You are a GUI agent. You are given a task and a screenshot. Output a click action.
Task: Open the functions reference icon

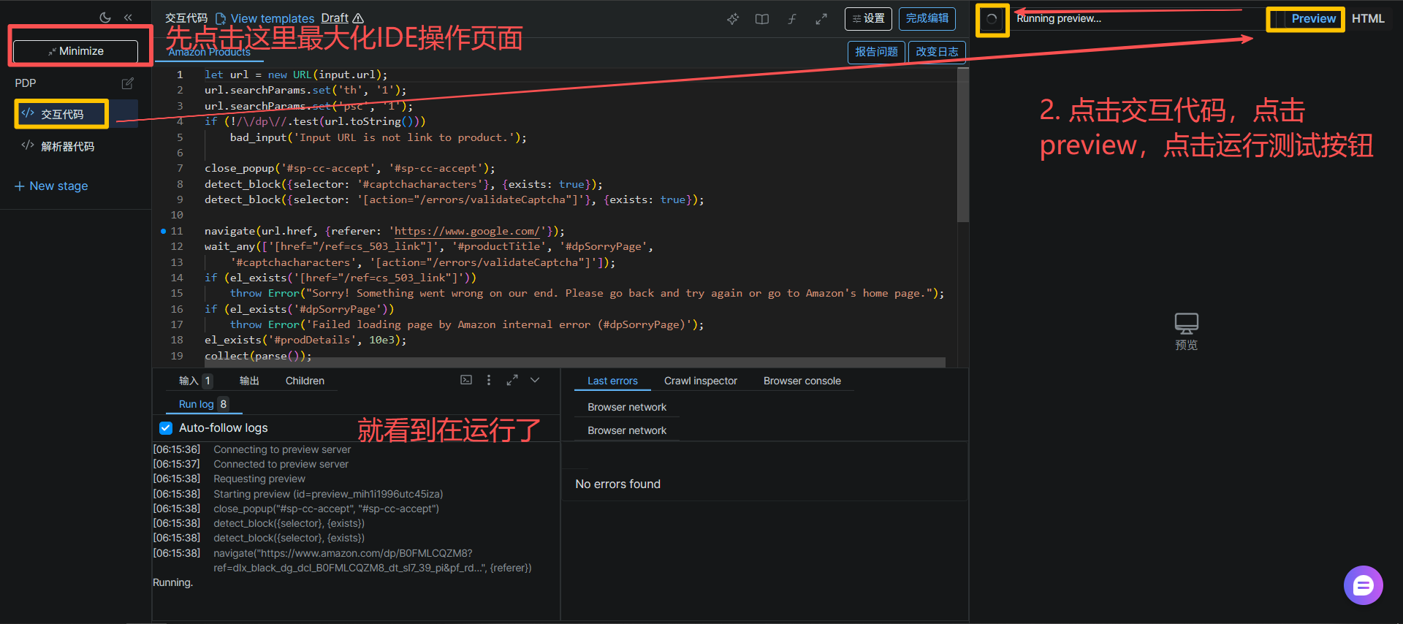click(792, 19)
